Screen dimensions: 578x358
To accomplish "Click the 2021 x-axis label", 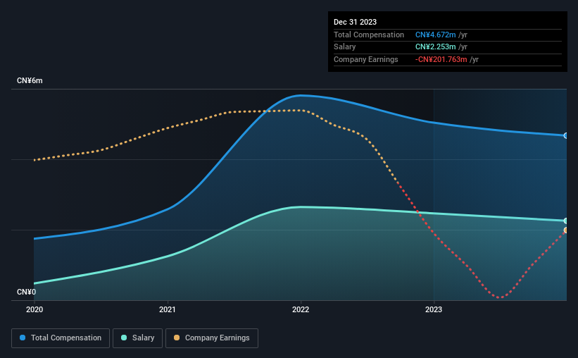I will tap(168, 309).
